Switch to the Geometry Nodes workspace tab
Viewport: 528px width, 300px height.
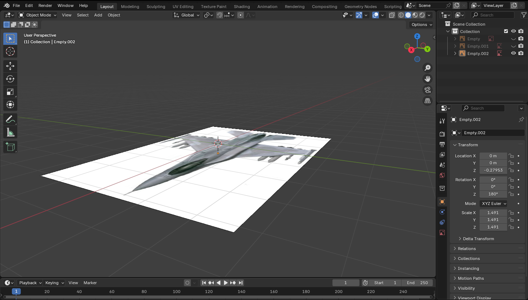click(361, 6)
